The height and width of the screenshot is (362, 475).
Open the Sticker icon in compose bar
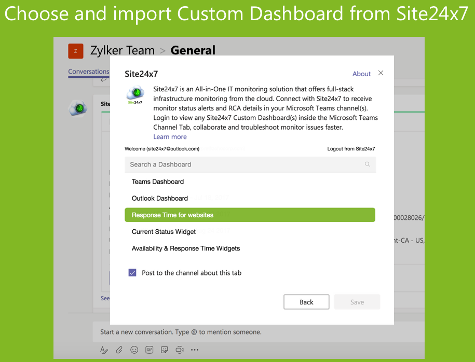pos(165,350)
